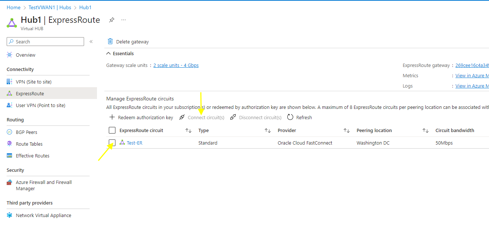Collapse the sidebar with double-chevron icon
The image size is (489, 245).
coord(91,42)
